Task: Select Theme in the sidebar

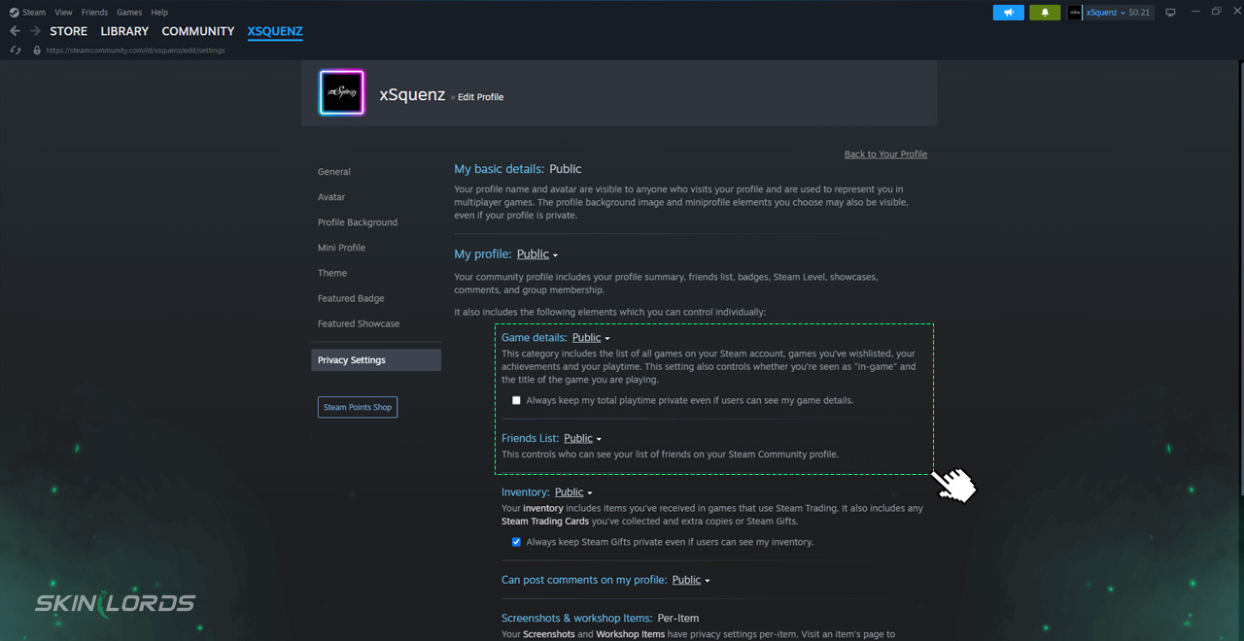Action: click(332, 273)
